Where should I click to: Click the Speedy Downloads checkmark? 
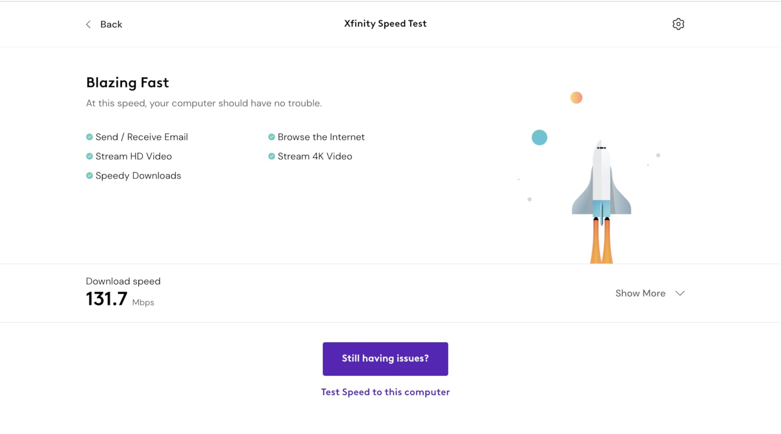[x=89, y=175]
